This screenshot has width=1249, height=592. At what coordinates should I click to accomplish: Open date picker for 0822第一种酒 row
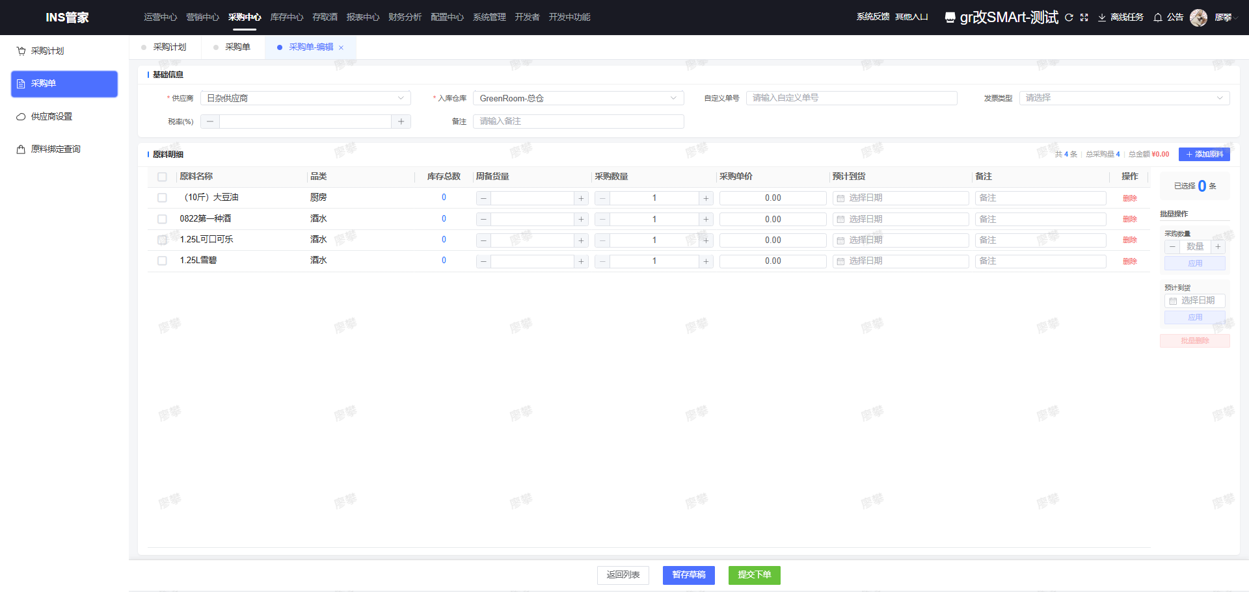tap(900, 220)
